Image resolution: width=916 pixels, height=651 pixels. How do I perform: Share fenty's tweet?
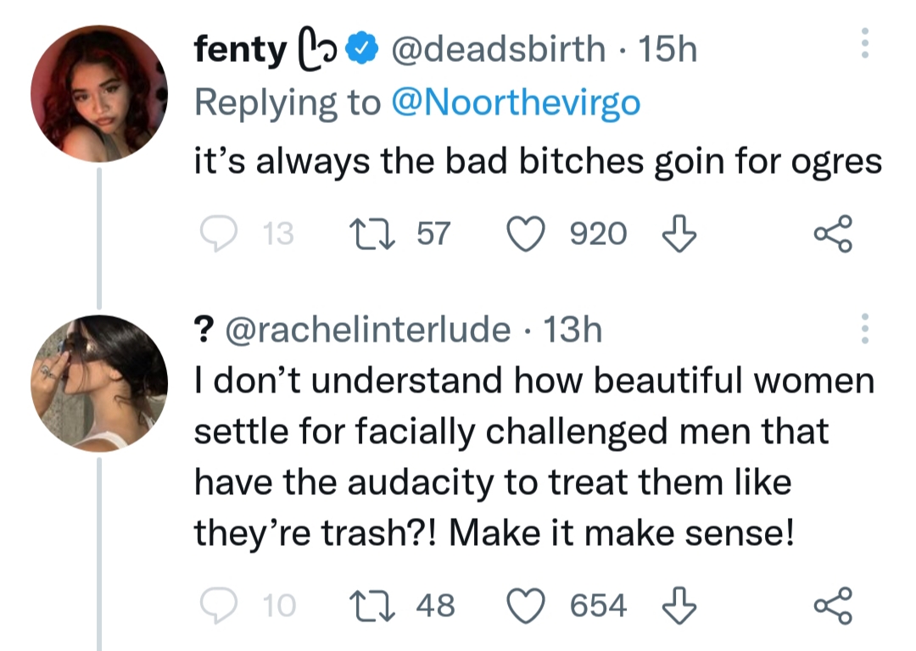click(x=834, y=234)
